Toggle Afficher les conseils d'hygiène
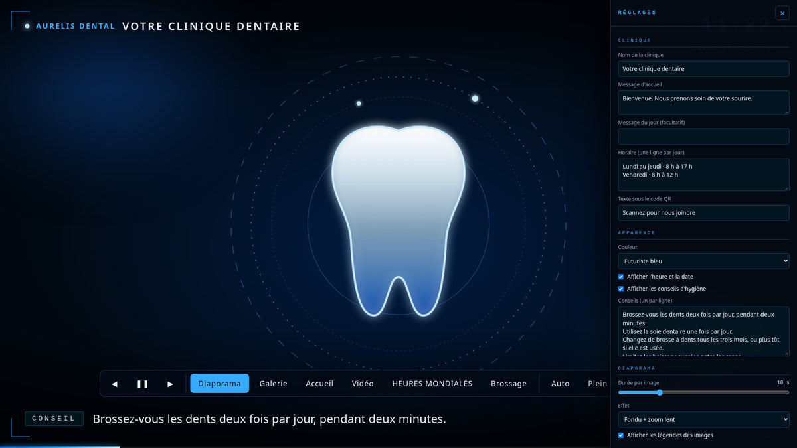 point(621,289)
